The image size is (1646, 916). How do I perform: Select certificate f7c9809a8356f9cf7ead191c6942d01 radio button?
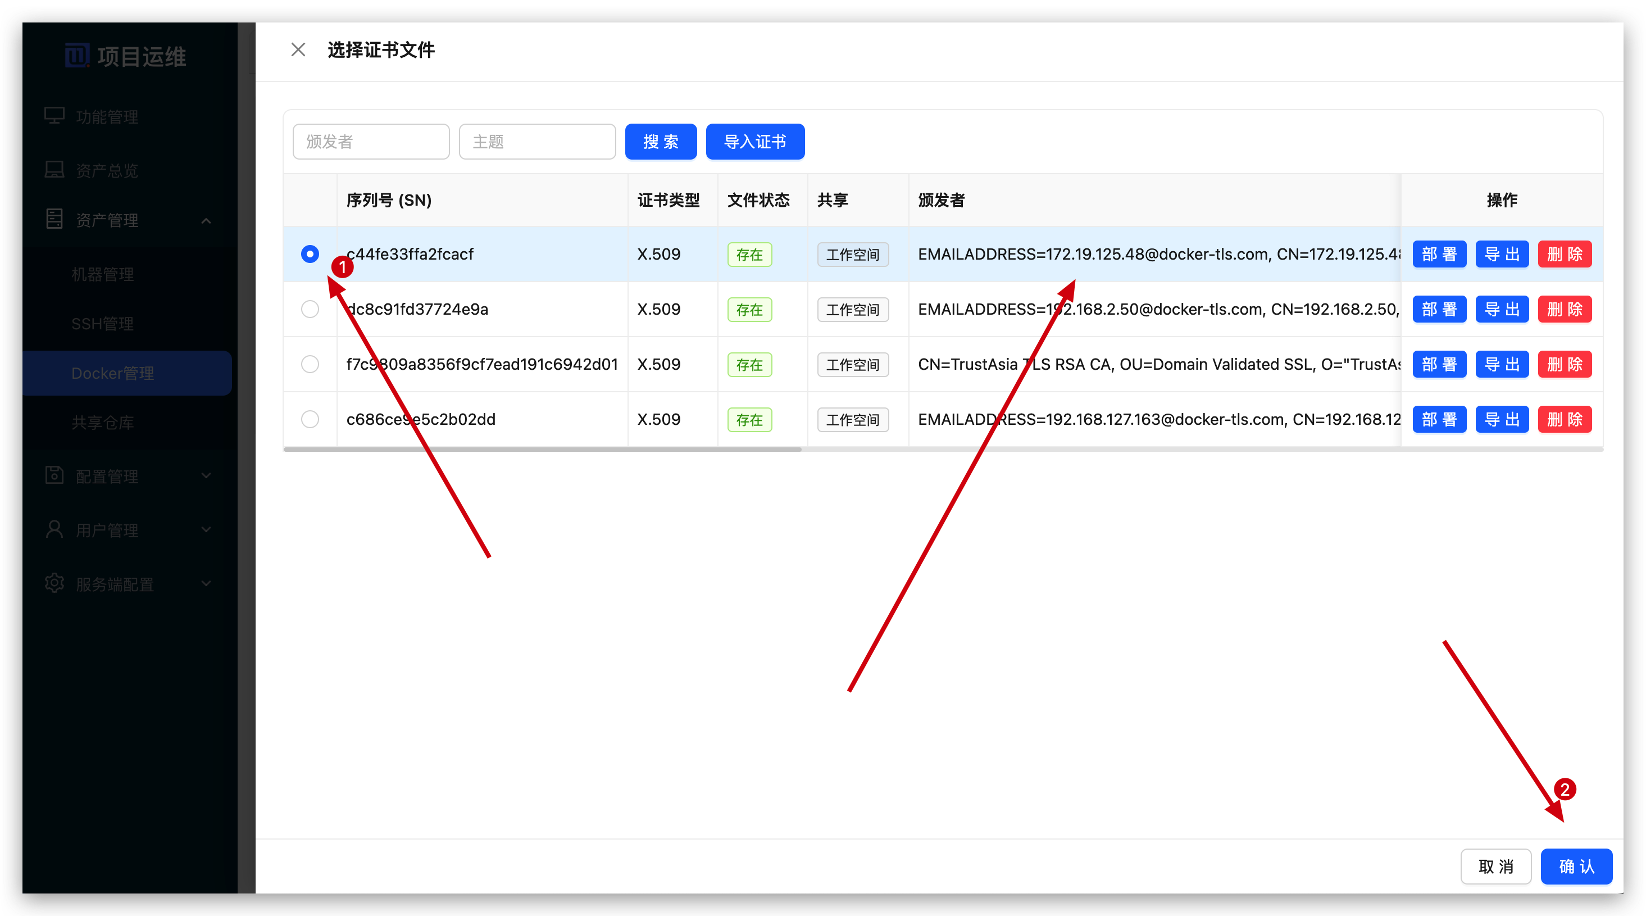click(310, 364)
